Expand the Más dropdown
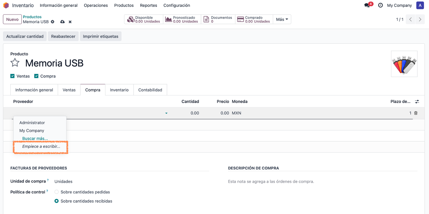This screenshot has width=429, height=214. click(x=282, y=19)
